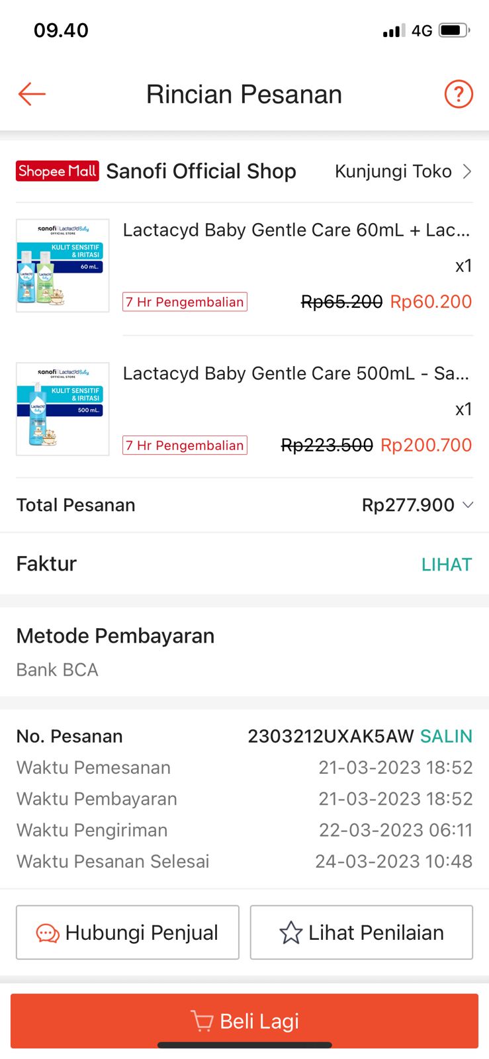Tap the chat bubble icon
Viewport: 489px width, 1059px height.
tap(48, 933)
